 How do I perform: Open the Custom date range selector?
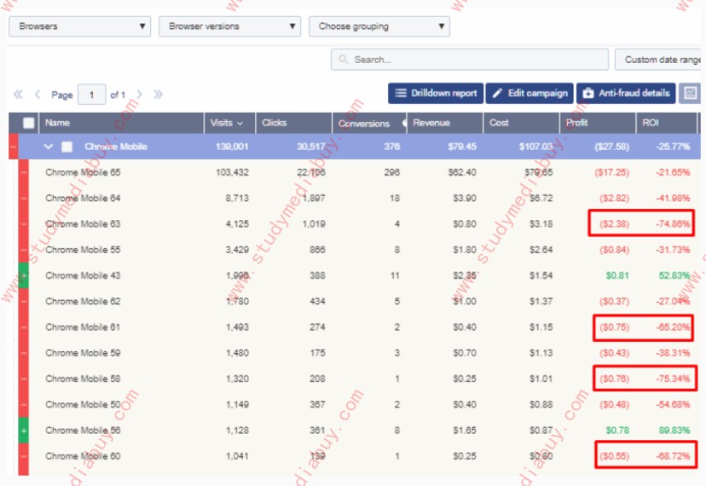pyautogui.click(x=658, y=60)
